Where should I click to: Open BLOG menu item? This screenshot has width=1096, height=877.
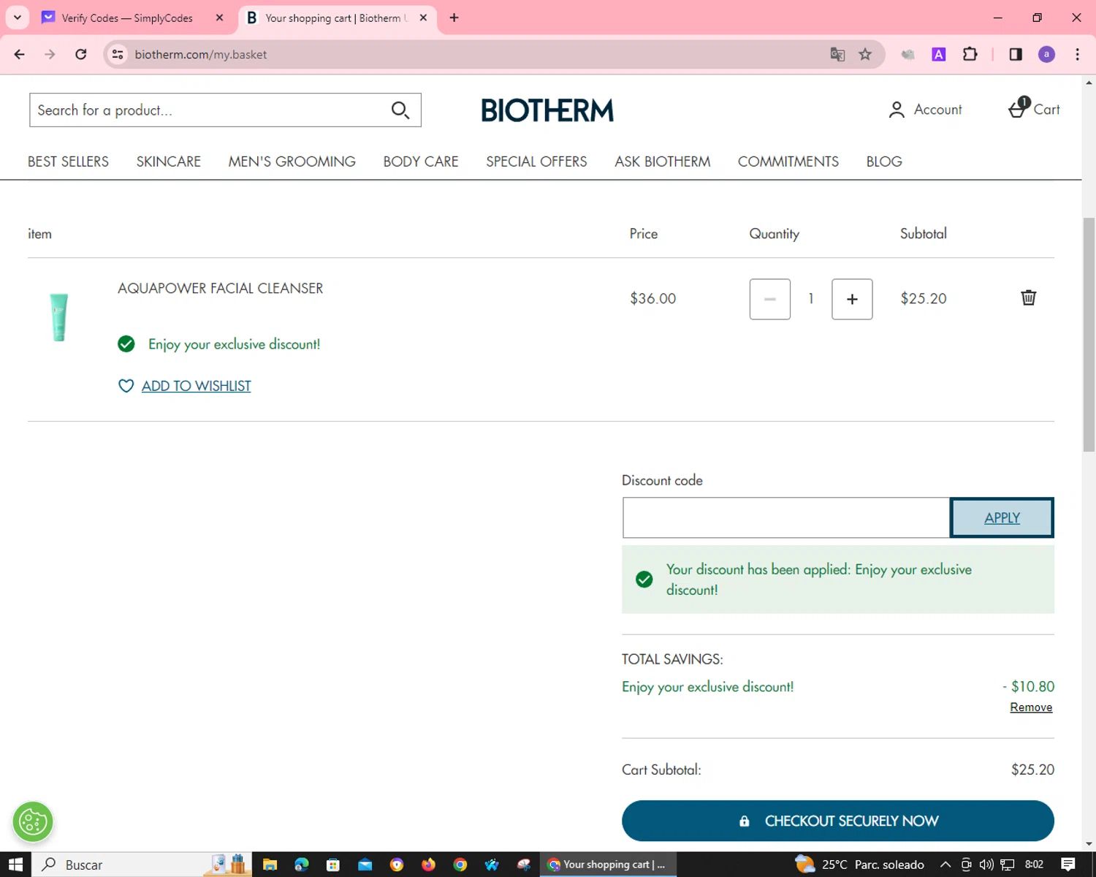click(x=884, y=162)
